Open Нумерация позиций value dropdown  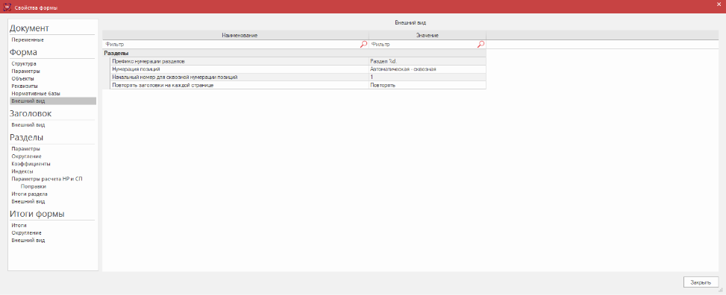point(428,69)
